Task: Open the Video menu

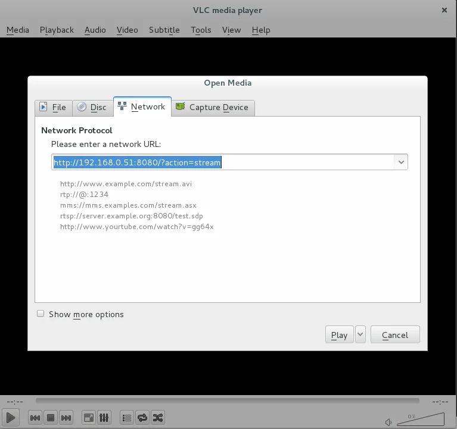Action: [127, 30]
